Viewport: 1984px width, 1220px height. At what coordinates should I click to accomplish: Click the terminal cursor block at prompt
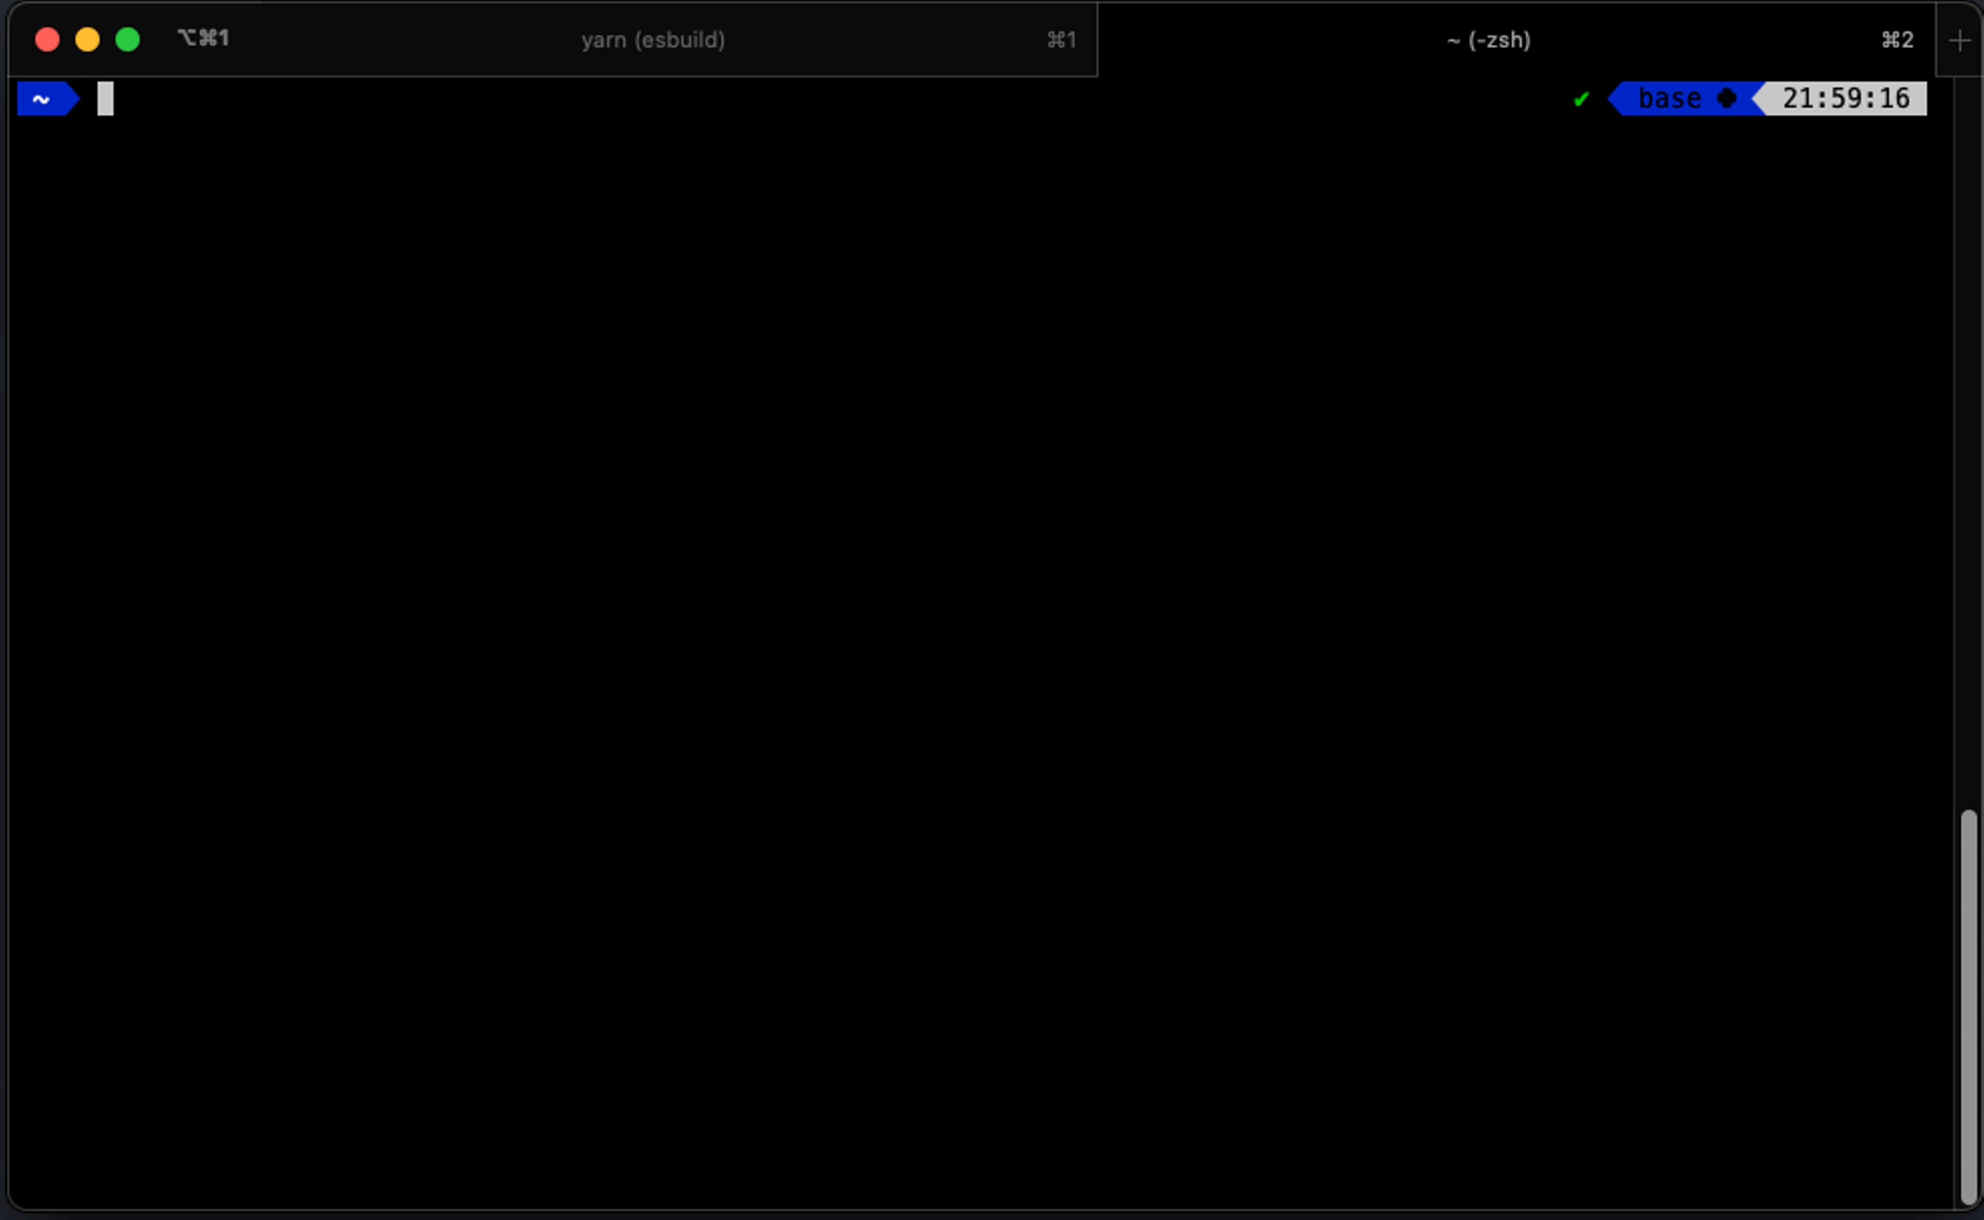(106, 99)
